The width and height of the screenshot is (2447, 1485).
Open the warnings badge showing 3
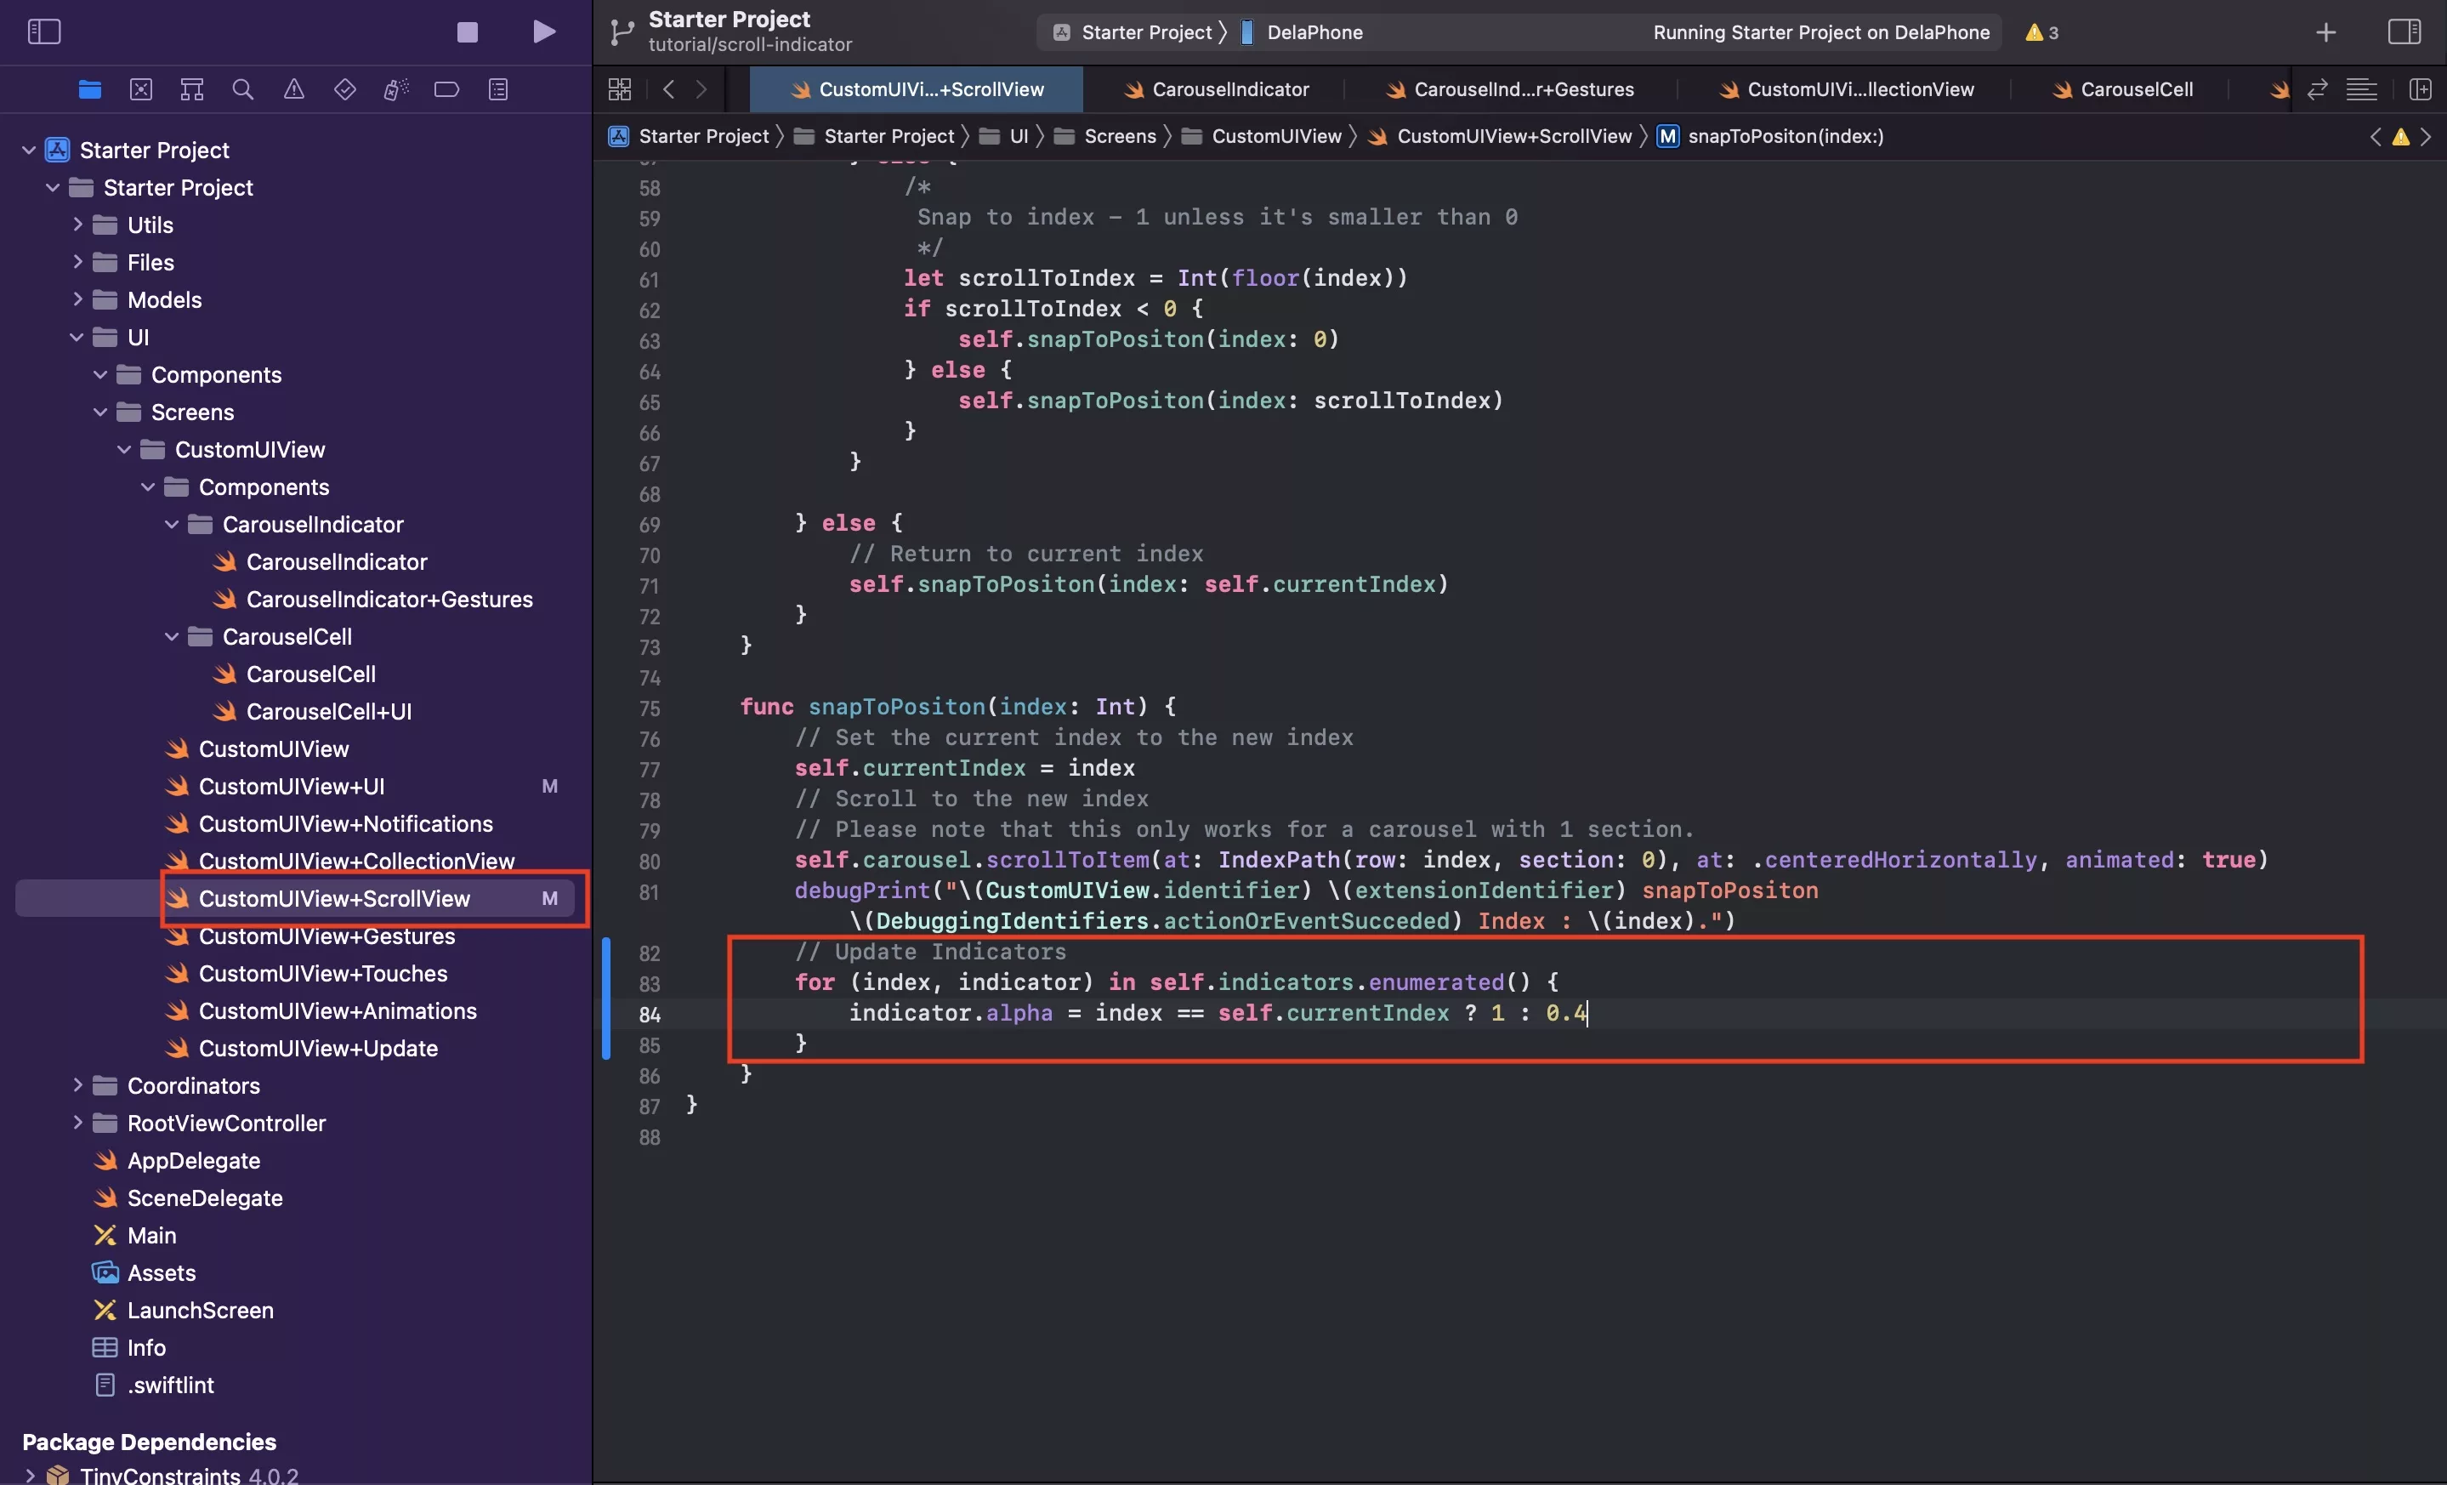[x=2041, y=31]
